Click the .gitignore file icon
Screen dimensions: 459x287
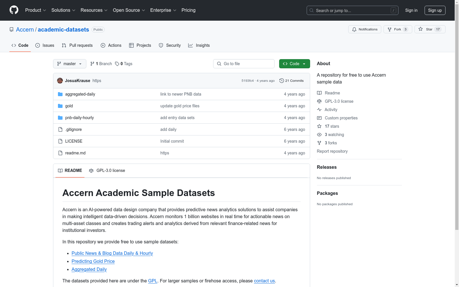coord(60,129)
